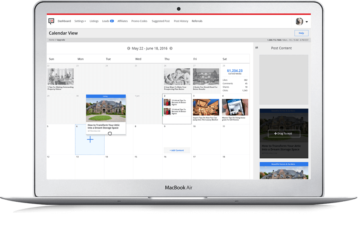This screenshot has height=225, width=358.
Task: Click the CB logo icon
Action: point(51,21)
